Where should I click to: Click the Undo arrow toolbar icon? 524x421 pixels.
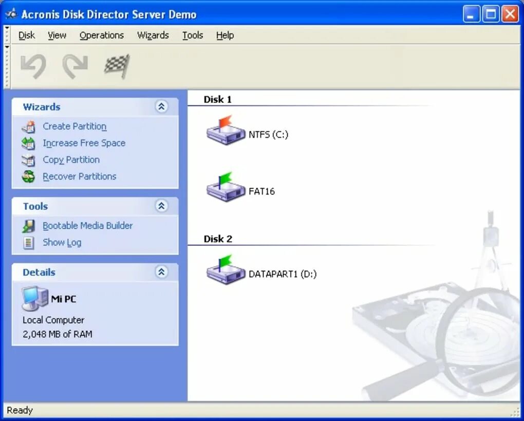pos(33,66)
